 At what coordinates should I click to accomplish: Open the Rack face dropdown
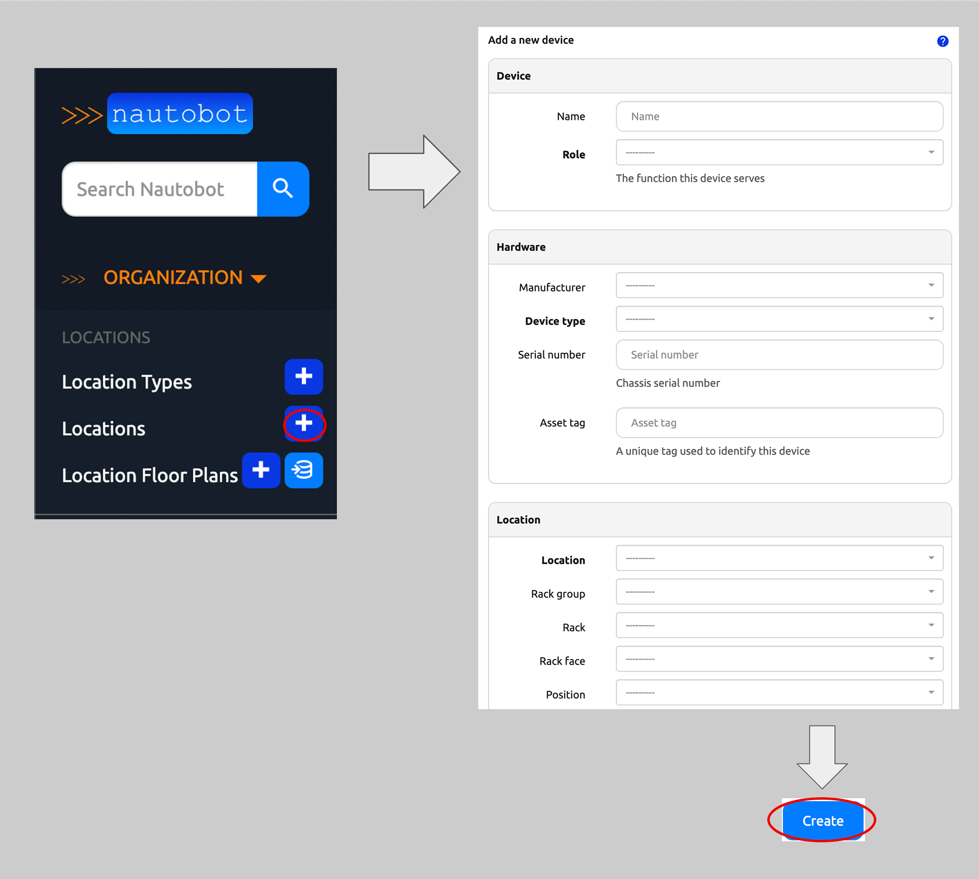click(779, 659)
